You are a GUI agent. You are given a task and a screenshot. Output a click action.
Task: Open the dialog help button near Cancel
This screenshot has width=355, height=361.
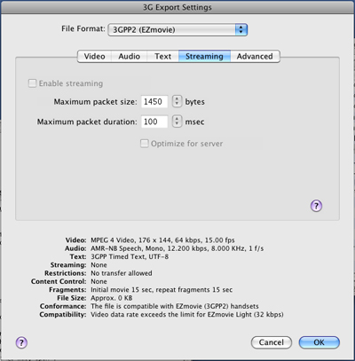[21, 342]
